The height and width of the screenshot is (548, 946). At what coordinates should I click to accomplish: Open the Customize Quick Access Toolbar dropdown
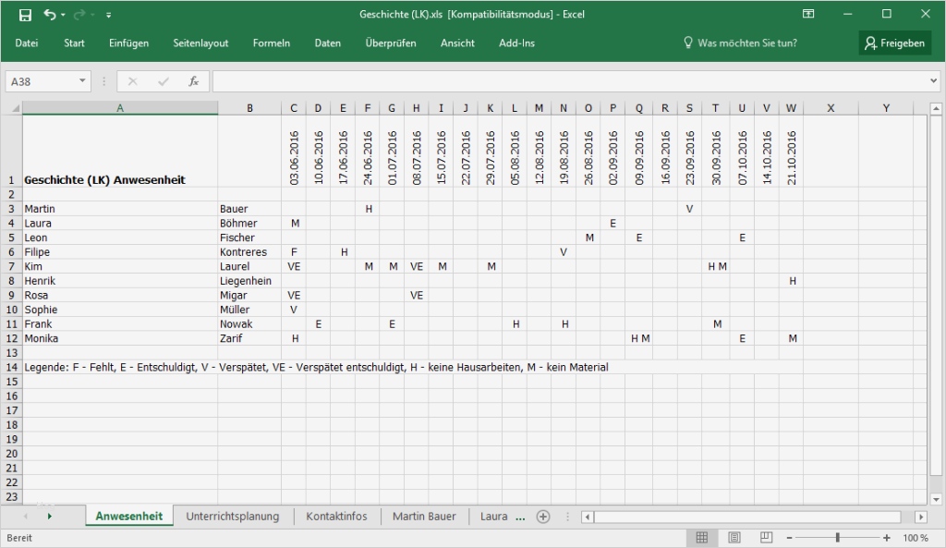pyautogui.click(x=109, y=15)
